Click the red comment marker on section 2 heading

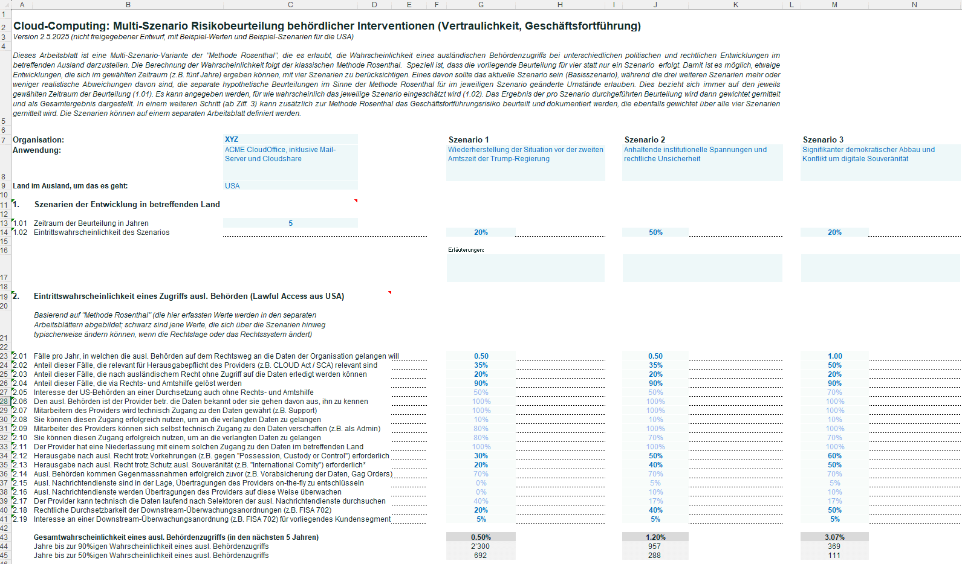pyautogui.click(x=389, y=292)
